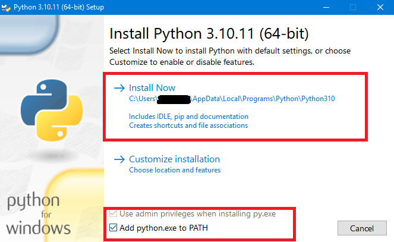Click 'Includes IDLE, pip and documentation' text
Image resolution: width=394 pixels, height=242 pixels.
[188, 117]
